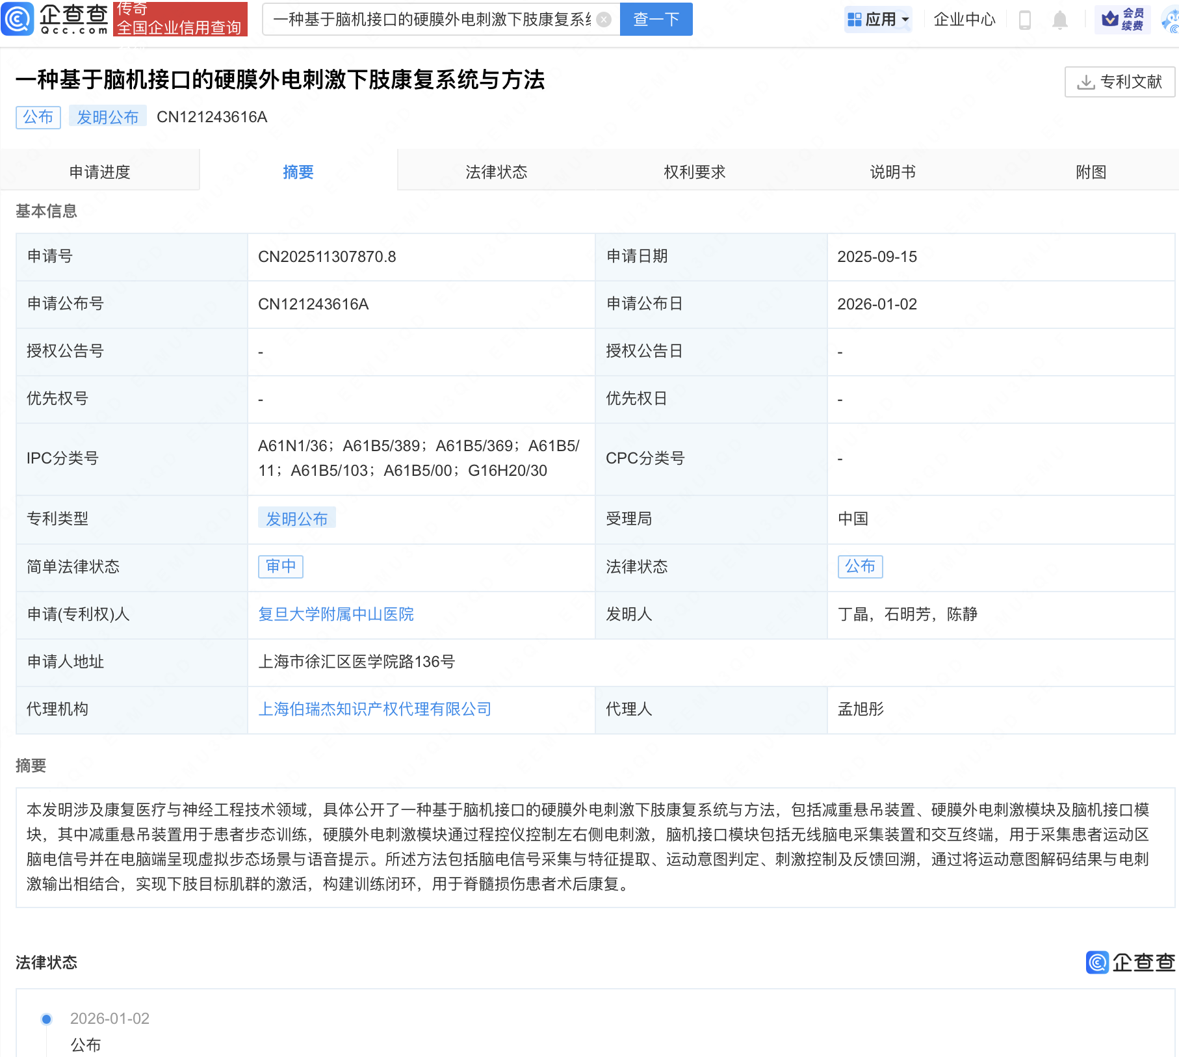Click the Qcc.com logo icon

pos(18,19)
